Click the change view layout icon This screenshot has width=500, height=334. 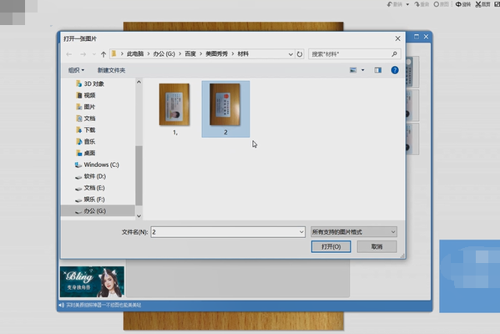(353, 70)
